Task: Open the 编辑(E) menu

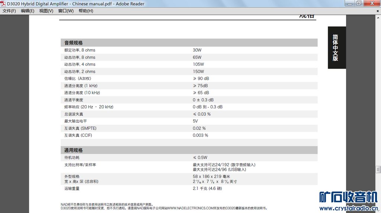Action: (28, 11)
